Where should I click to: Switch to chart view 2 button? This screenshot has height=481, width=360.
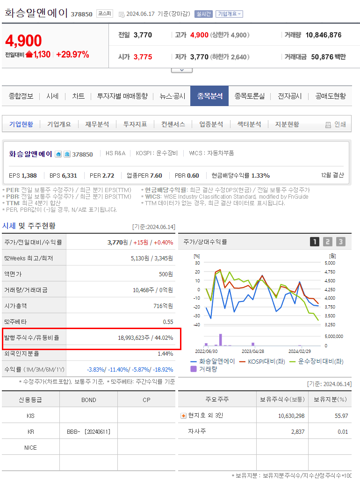(x=327, y=242)
